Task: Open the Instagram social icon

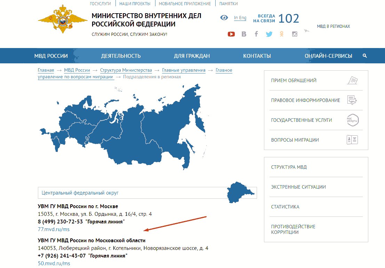Action: tap(294, 34)
